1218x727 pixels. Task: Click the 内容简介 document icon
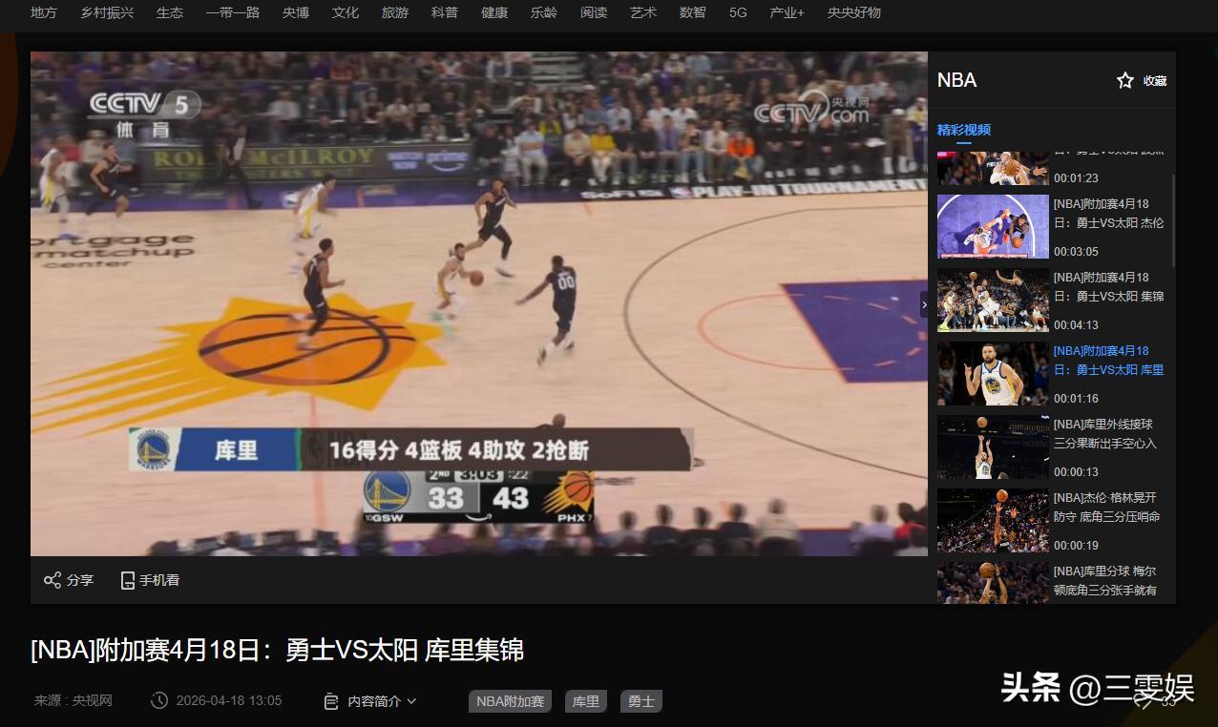(331, 701)
